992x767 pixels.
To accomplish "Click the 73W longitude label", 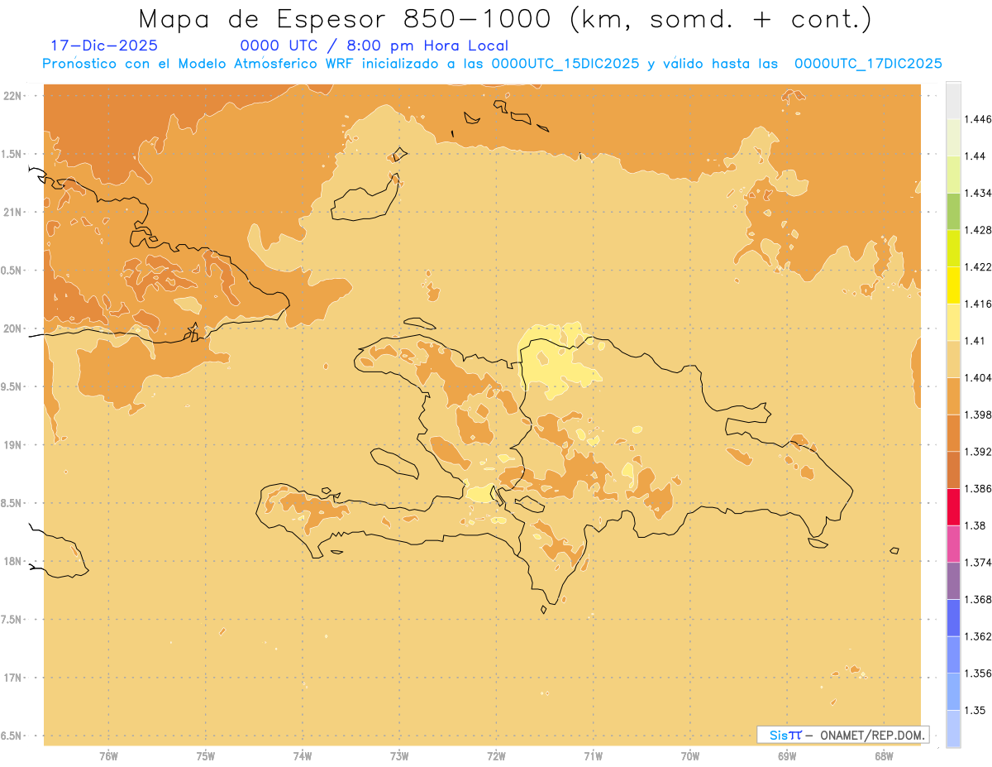I will coord(399,757).
